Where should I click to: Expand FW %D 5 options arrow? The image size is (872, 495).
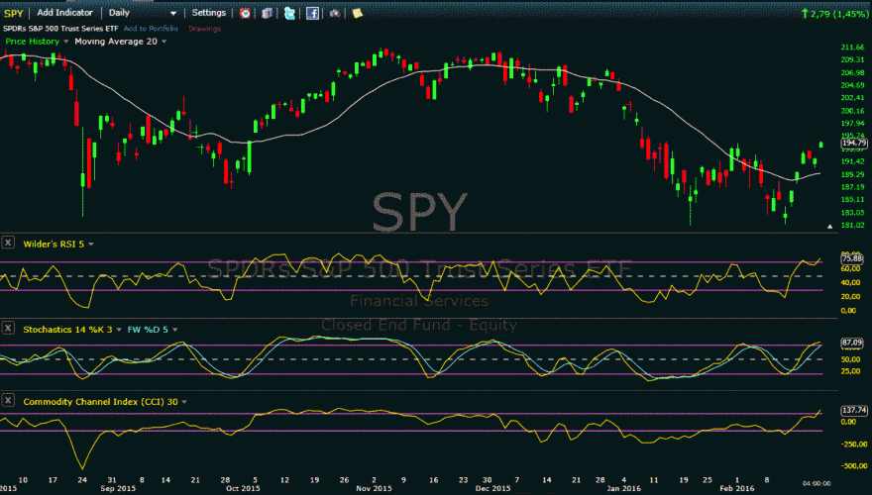pyautogui.click(x=175, y=330)
